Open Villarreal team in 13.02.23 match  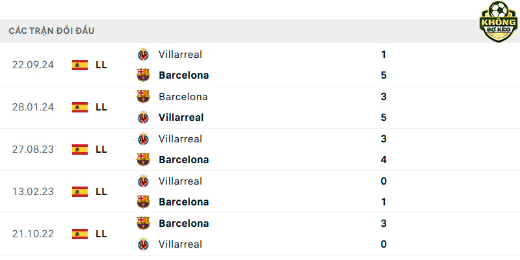click(x=180, y=181)
